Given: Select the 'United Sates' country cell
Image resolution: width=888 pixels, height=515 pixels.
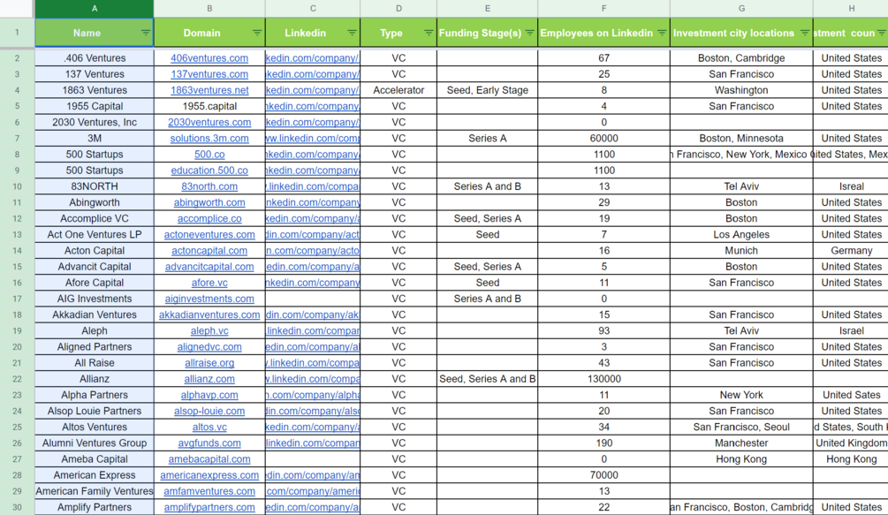Looking at the screenshot, I should coord(851,395).
